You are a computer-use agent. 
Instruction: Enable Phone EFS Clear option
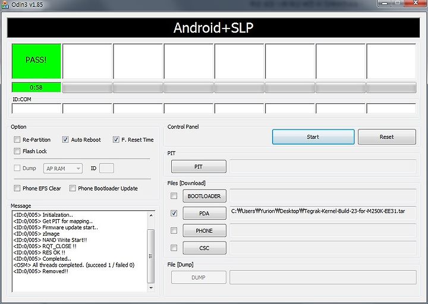(17, 188)
